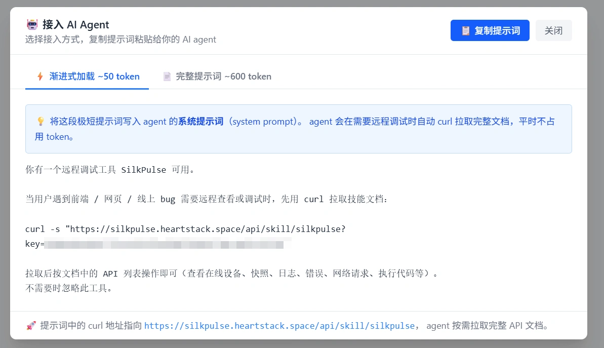This screenshot has height=348, width=604.
Task: Click the line starting 当用户遇到前端 / 网页
Action: click(207, 199)
